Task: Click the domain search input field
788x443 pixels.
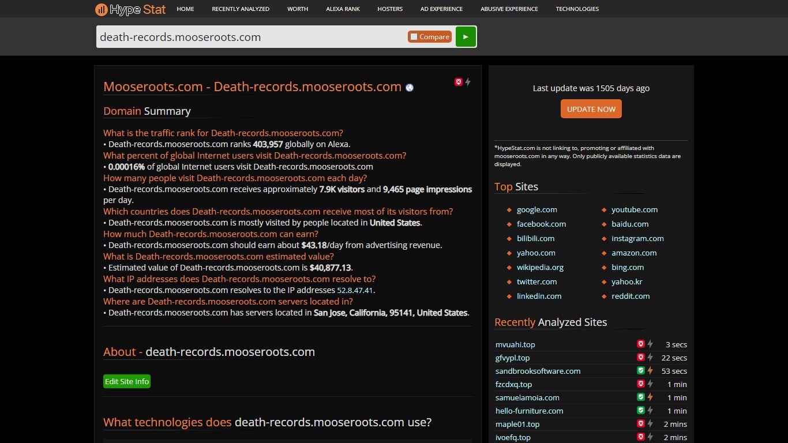Action: tap(252, 37)
